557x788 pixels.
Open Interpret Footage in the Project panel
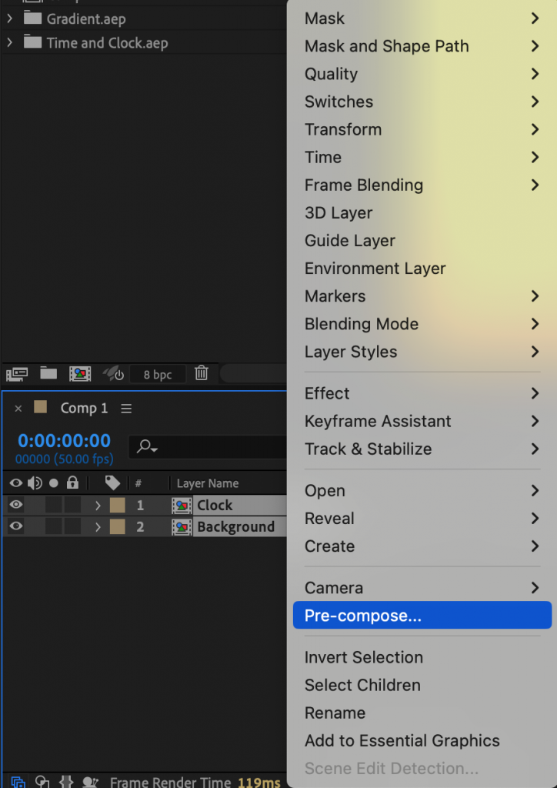tap(15, 373)
